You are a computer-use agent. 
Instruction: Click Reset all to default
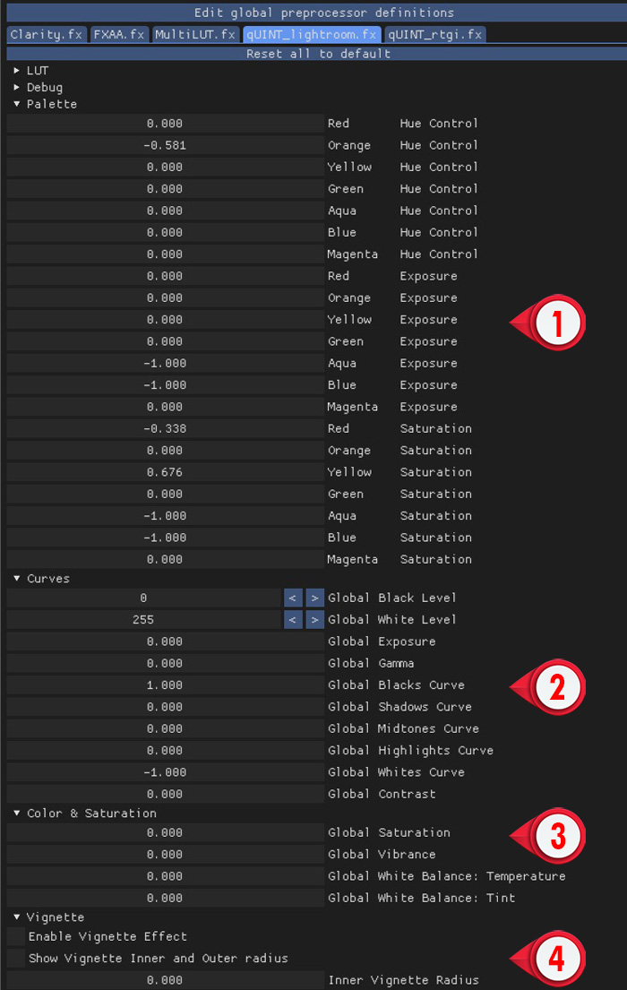(x=313, y=53)
